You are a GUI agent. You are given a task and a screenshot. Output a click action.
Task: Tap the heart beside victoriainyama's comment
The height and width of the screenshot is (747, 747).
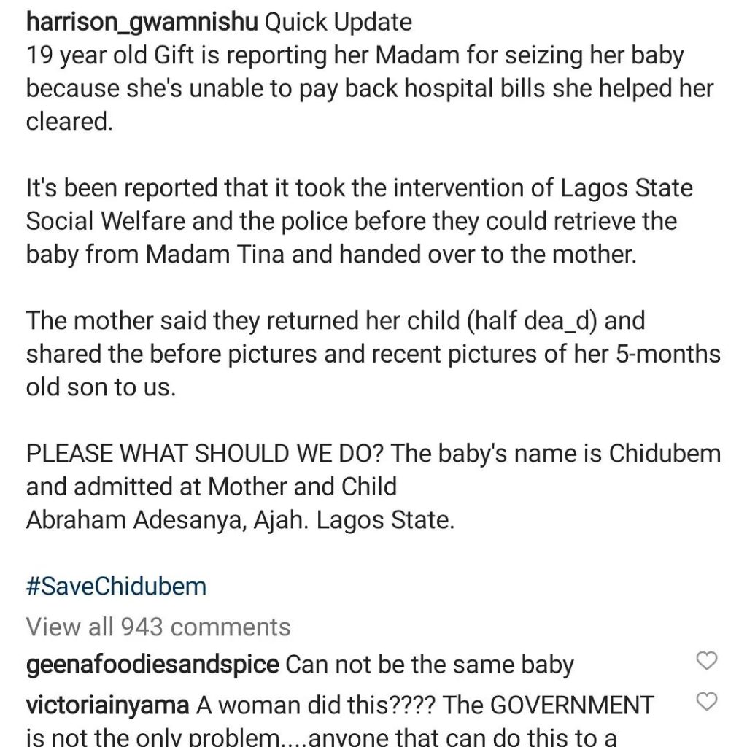[706, 703]
